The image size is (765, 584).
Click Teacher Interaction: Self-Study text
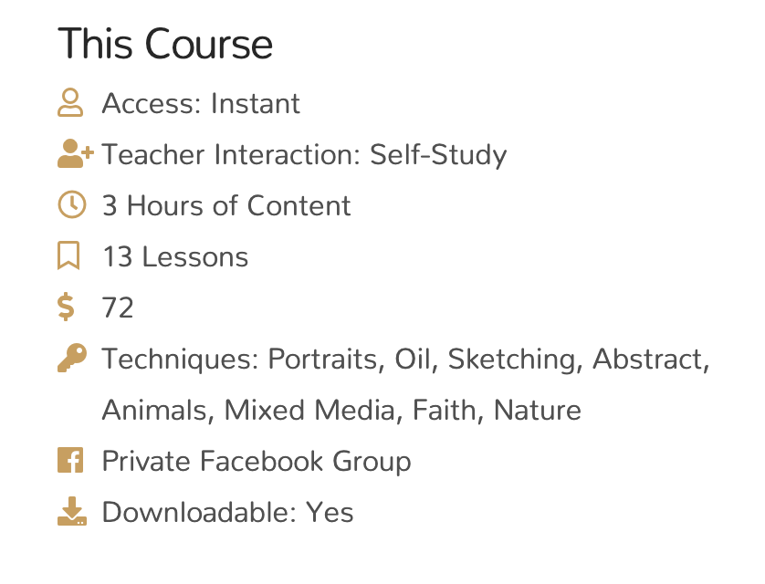304,155
